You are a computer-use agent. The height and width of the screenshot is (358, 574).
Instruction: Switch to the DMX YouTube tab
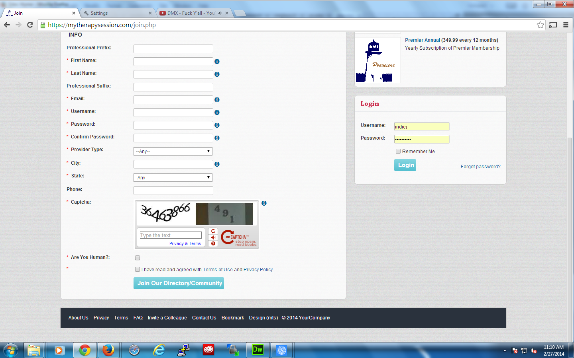coord(191,13)
